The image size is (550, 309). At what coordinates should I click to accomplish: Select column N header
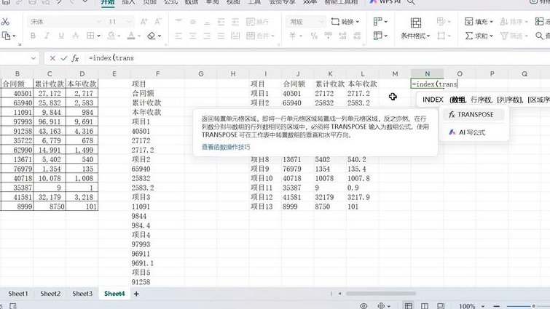click(427, 74)
